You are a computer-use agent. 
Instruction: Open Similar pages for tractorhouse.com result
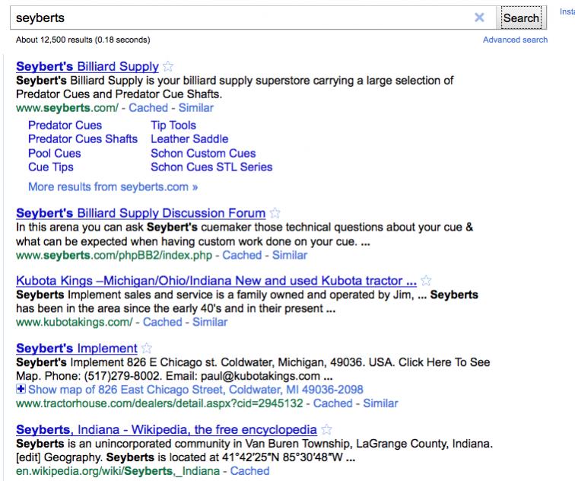pyautogui.click(x=380, y=403)
